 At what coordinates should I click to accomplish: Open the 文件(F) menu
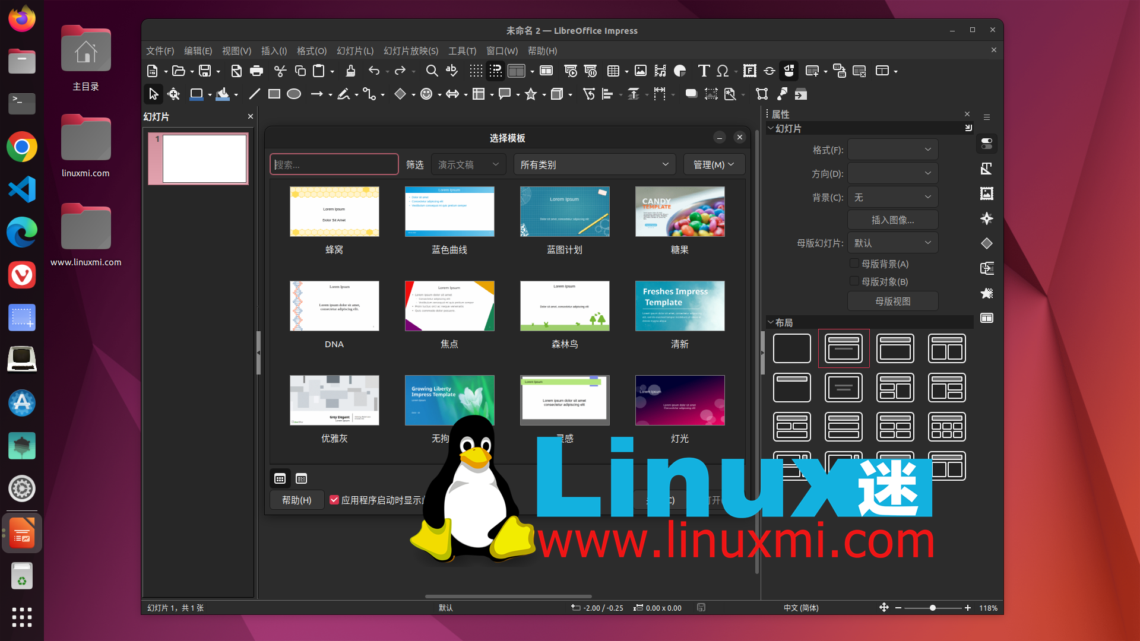(160, 51)
